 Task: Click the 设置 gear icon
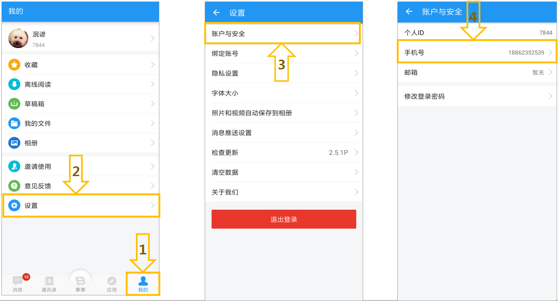tap(14, 205)
